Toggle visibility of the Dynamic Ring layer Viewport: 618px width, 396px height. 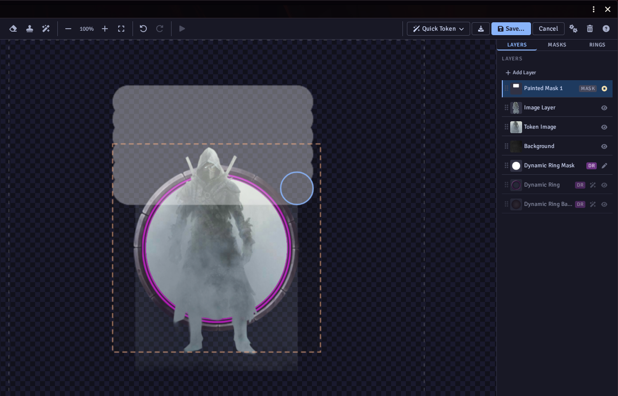point(604,185)
